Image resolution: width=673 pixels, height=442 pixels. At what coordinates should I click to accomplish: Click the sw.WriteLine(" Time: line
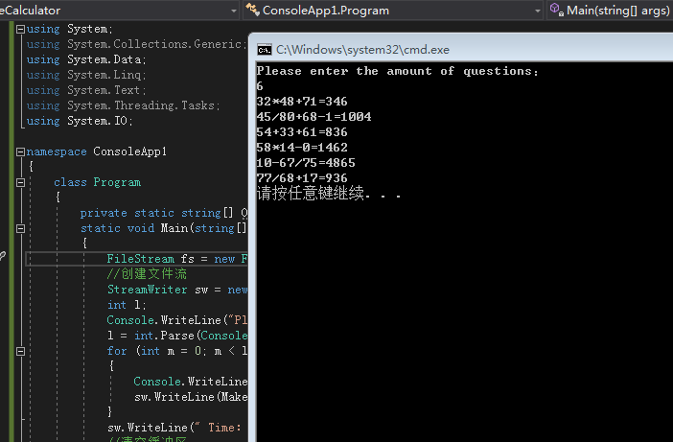174,428
